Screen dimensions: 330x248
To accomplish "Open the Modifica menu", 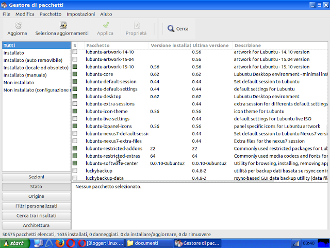I will tap(25, 14).
